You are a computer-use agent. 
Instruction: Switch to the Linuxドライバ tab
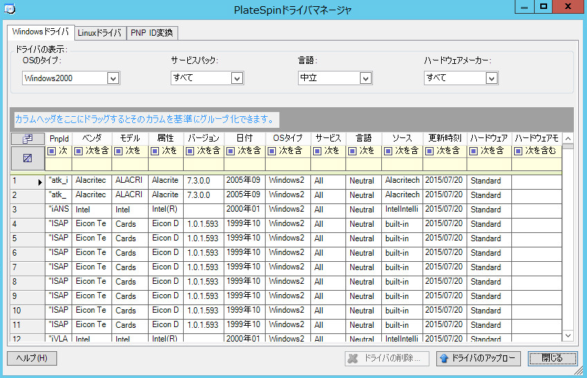(99, 33)
